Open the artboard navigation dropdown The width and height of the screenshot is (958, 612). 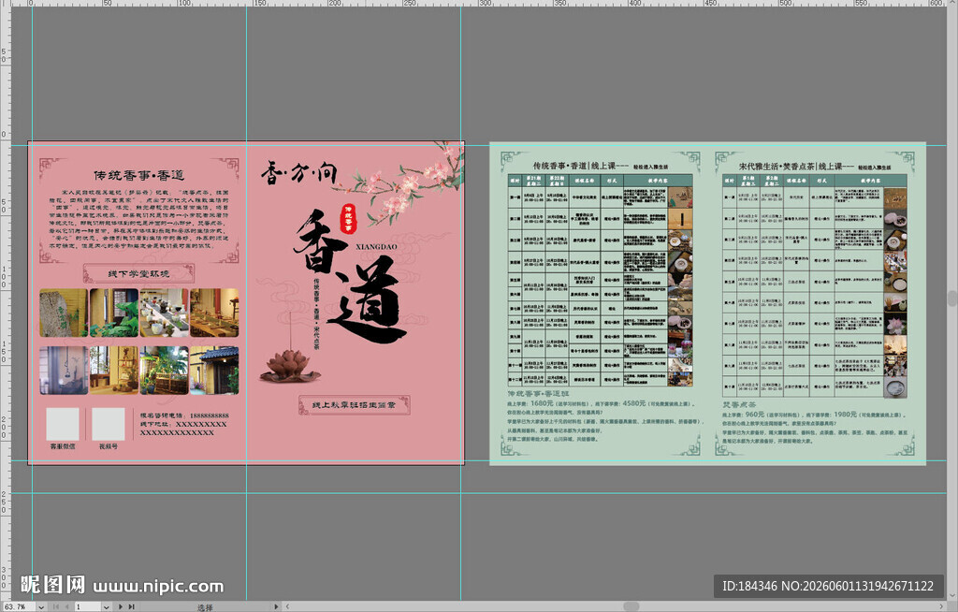(109, 607)
